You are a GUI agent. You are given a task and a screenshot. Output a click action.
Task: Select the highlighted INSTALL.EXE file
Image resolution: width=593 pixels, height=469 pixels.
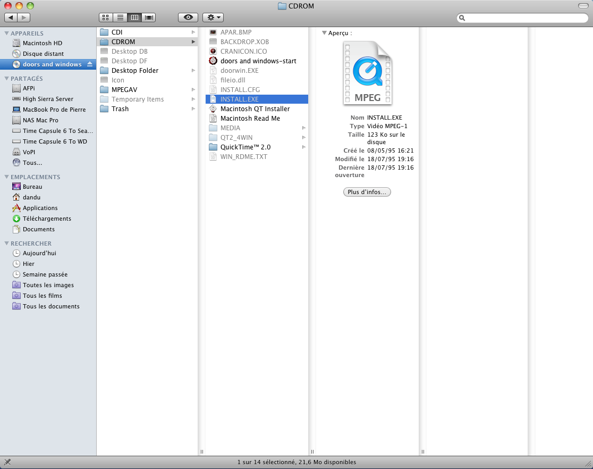pyautogui.click(x=257, y=99)
